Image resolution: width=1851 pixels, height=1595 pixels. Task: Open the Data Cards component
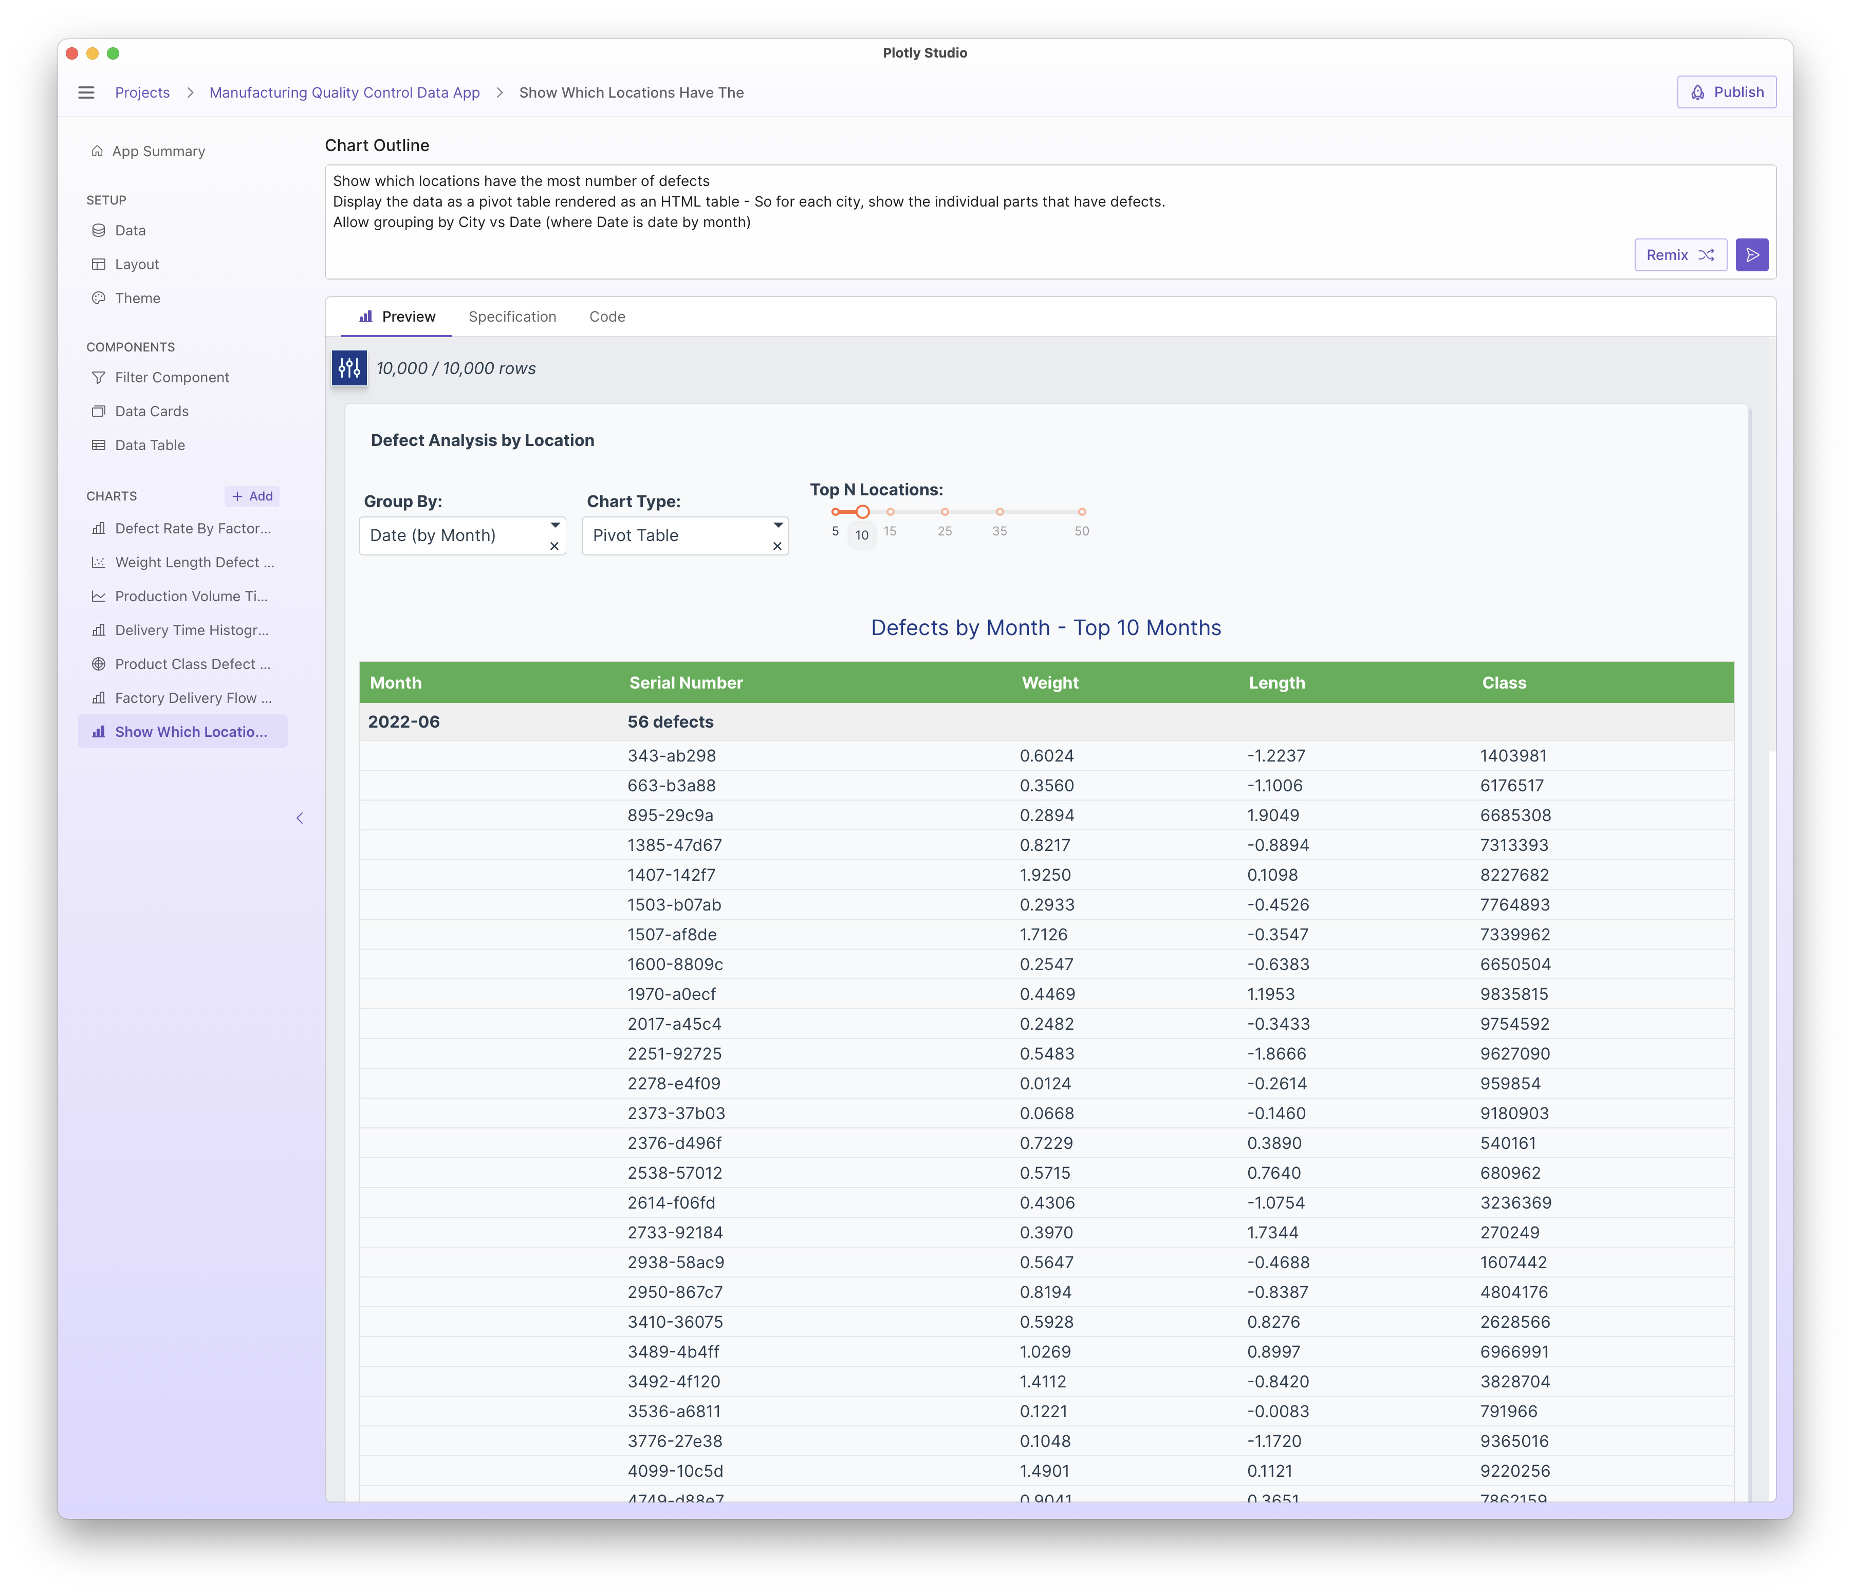point(151,411)
